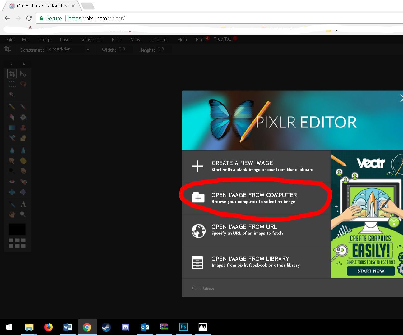
Task: Open the Font menu
Action: [200, 40]
